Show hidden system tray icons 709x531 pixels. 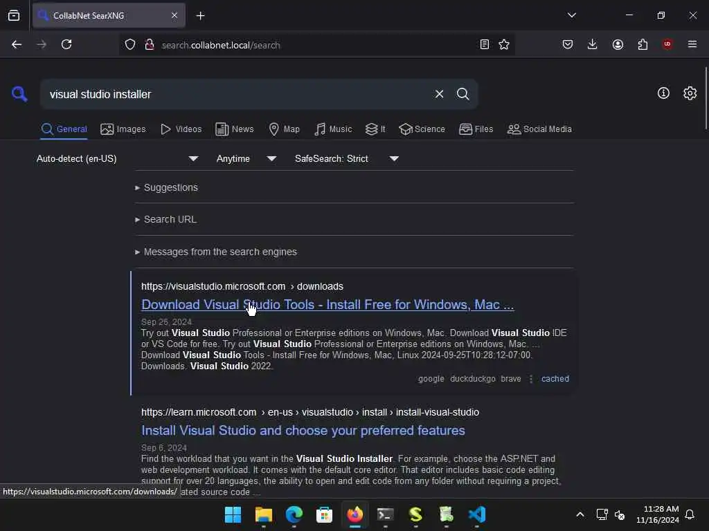pyautogui.click(x=580, y=514)
